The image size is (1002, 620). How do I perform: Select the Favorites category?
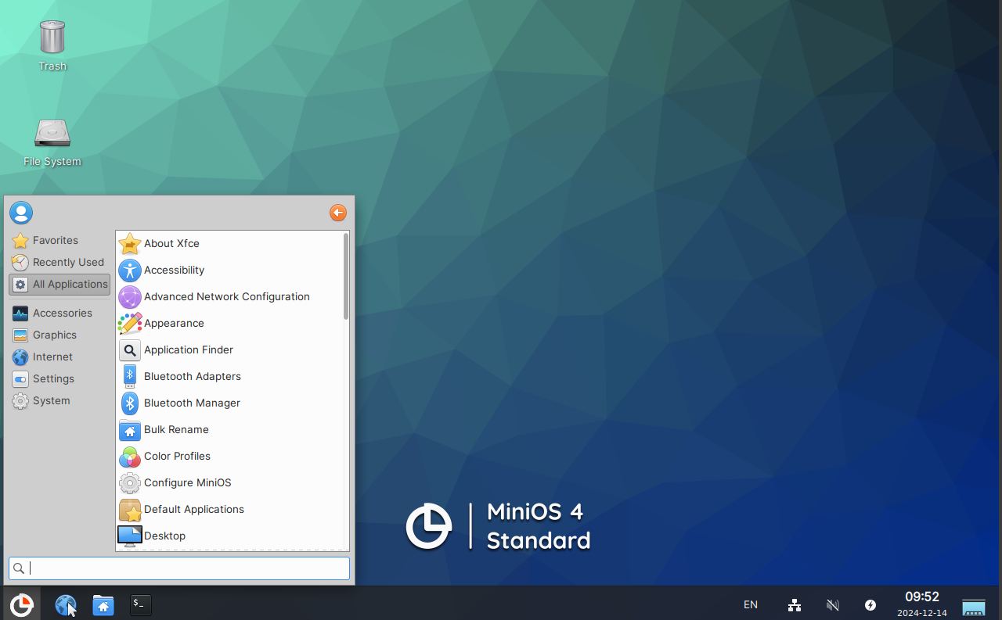[59, 240]
